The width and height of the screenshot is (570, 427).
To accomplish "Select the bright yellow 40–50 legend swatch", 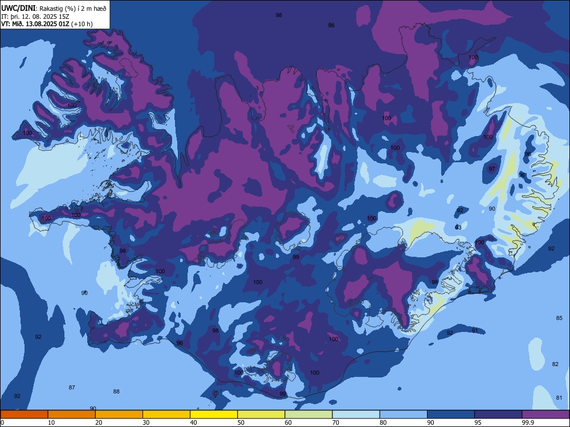I will 214,414.
